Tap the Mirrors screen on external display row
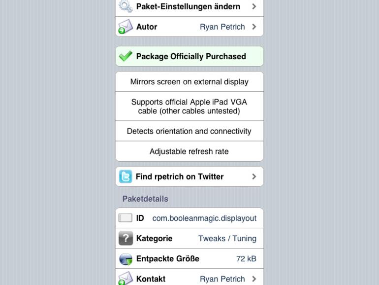379x285 pixels. 189,82
